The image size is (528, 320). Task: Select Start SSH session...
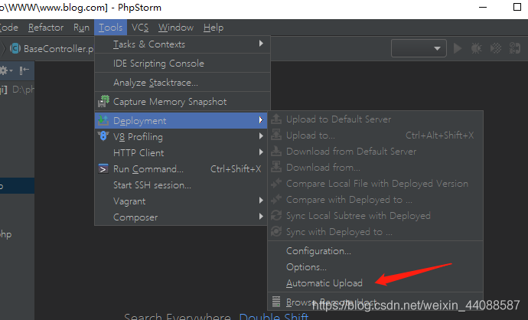[181, 185]
